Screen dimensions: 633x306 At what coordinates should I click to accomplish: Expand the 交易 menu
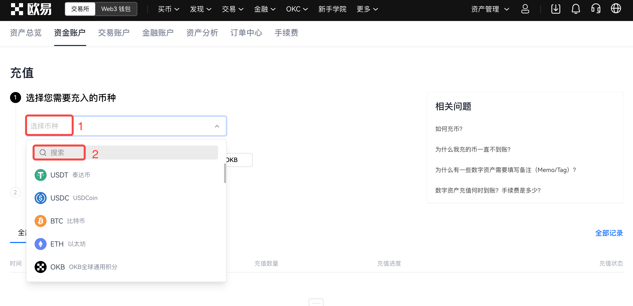click(x=233, y=9)
